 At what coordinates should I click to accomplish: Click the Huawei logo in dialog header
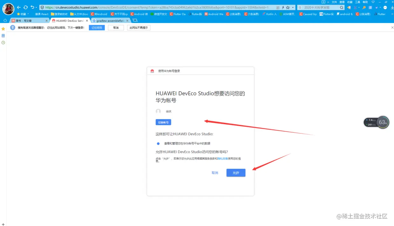(x=153, y=71)
